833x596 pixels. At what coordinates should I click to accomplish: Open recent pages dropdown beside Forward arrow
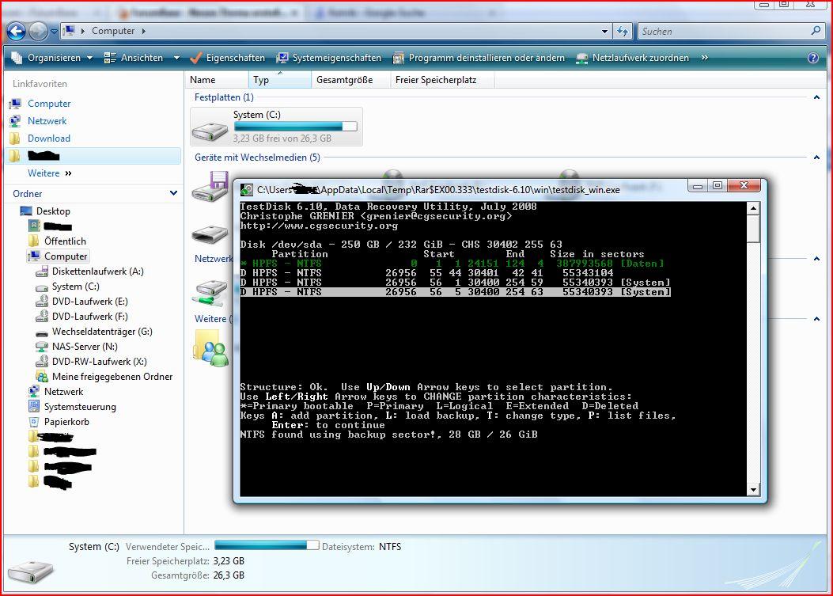tap(54, 32)
